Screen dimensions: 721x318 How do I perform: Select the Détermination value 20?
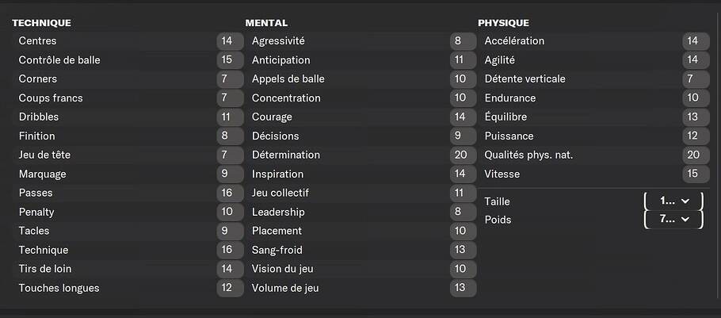(x=463, y=155)
